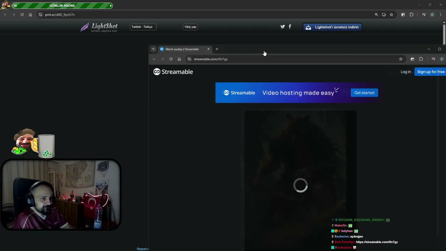
Task: Select the Watch aydayı | Streamable tab
Action: coord(184,49)
